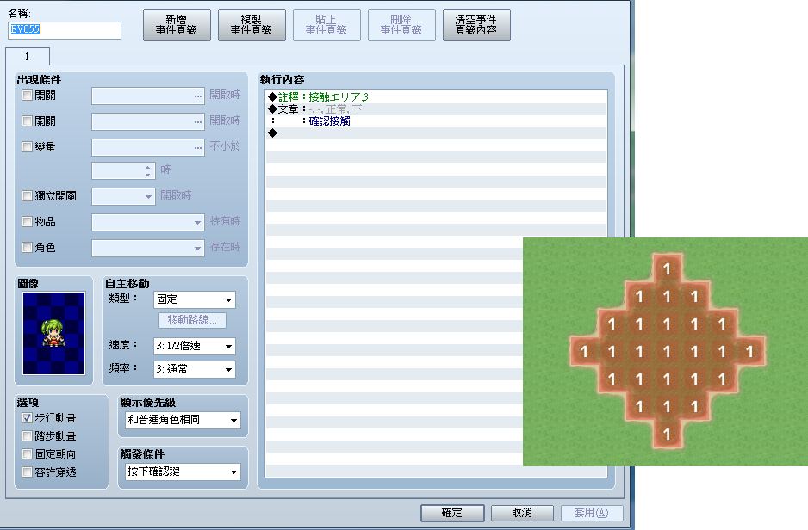Click the 複製事件頁籤 button
The image size is (808, 530).
[252, 25]
